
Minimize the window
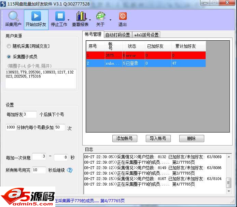pyautogui.click(x=205, y=3)
